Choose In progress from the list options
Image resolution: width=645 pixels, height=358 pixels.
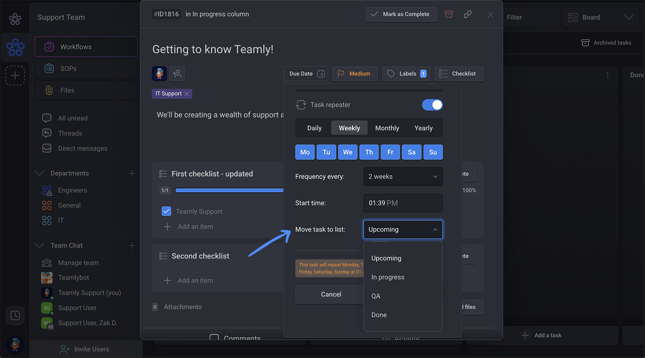pyautogui.click(x=403, y=277)
